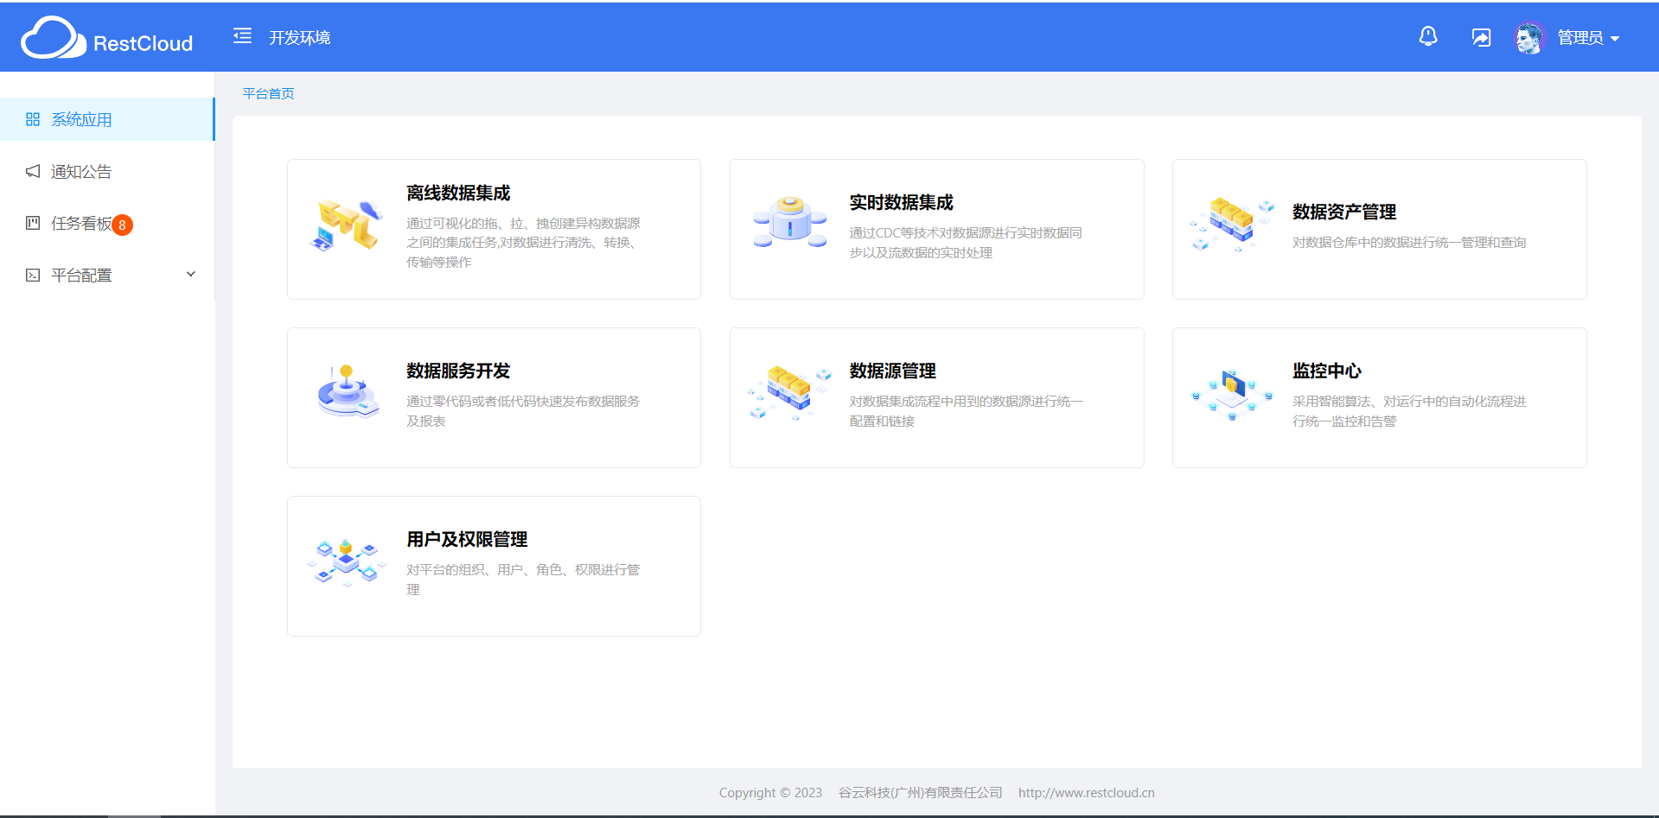
Task: Click the share/export arrow icon in header
Action: [1481, 37]
